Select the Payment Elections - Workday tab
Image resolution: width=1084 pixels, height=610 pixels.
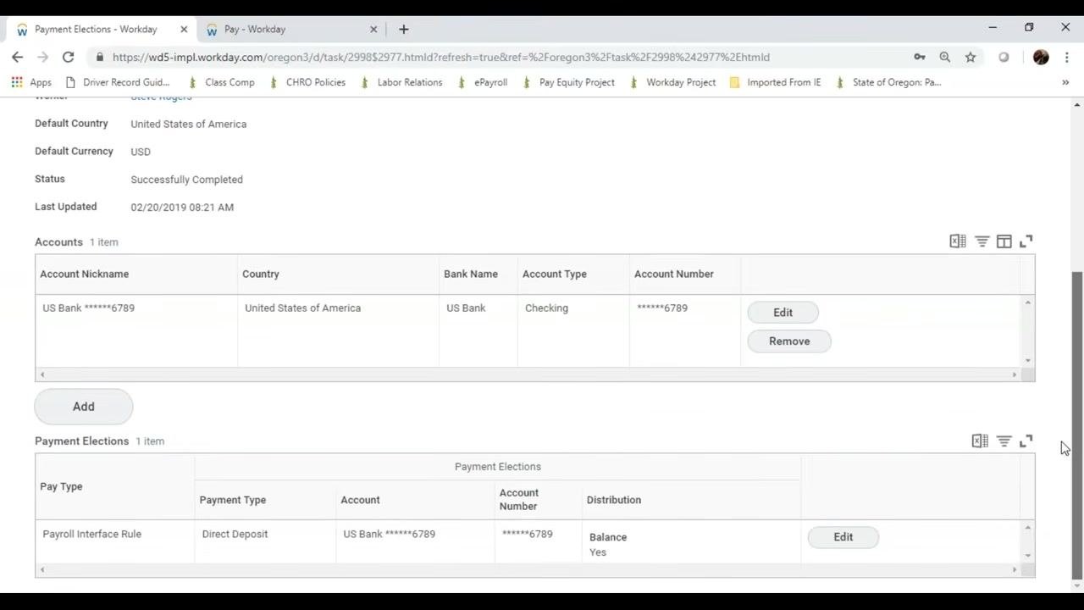102,29
